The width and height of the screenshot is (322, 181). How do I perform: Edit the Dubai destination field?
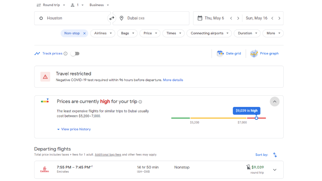point(151,18)
